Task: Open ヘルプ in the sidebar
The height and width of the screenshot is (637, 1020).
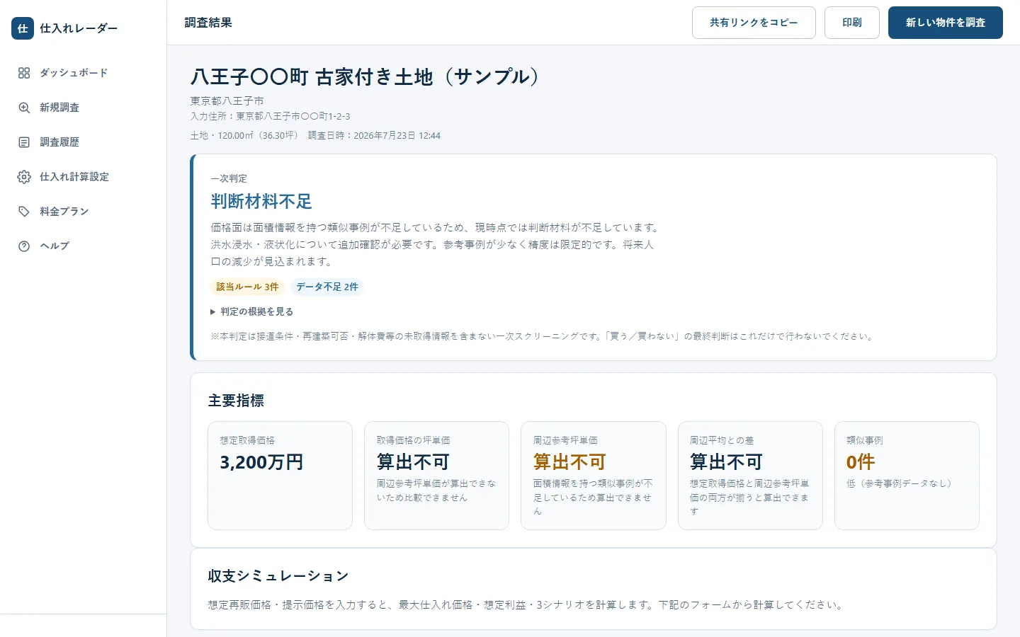Action: click(x=83, y=246)
